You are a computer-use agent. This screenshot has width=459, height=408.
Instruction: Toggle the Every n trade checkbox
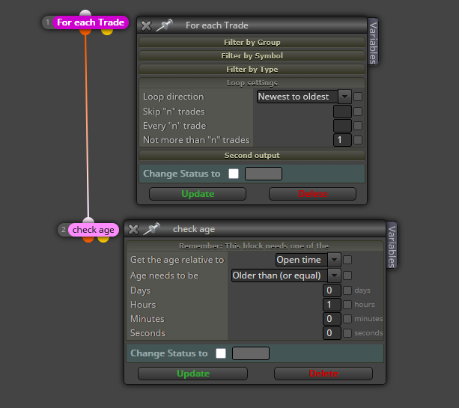pyautogui.click(x=358, y=126)
